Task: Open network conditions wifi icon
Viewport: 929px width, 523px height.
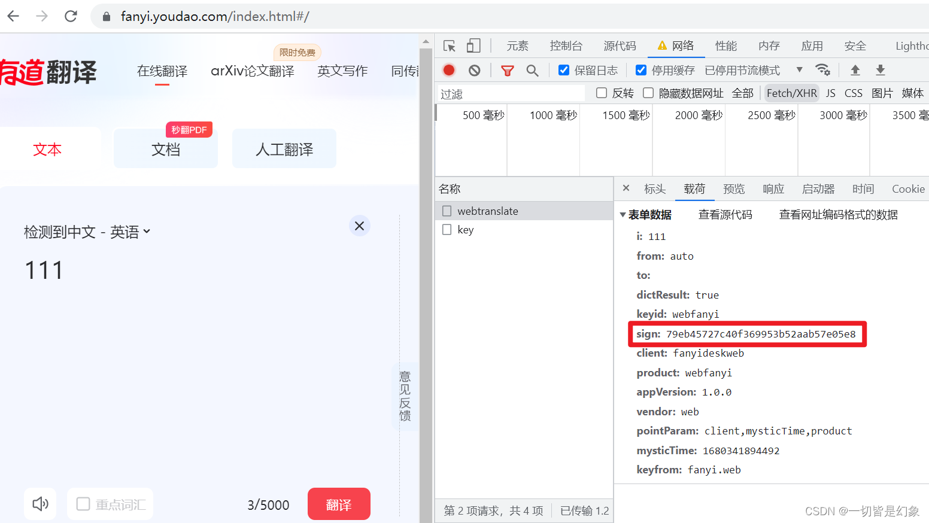Action: pyautogui.click(x=823, y=70)
